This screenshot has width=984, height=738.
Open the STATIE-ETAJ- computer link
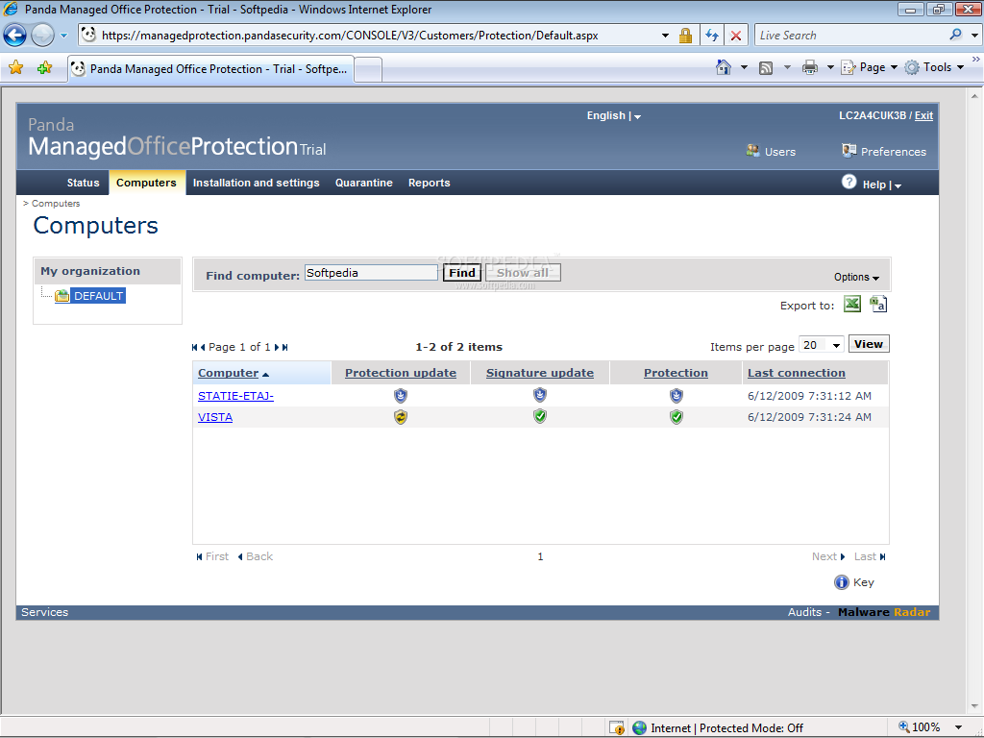(236, 396)
